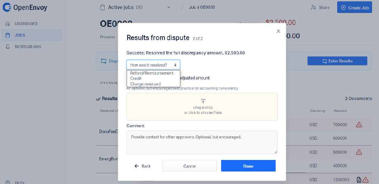Click the Help question mark icon

[x=8, y=182]
